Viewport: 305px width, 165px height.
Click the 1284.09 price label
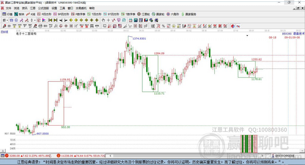[159, 53]
